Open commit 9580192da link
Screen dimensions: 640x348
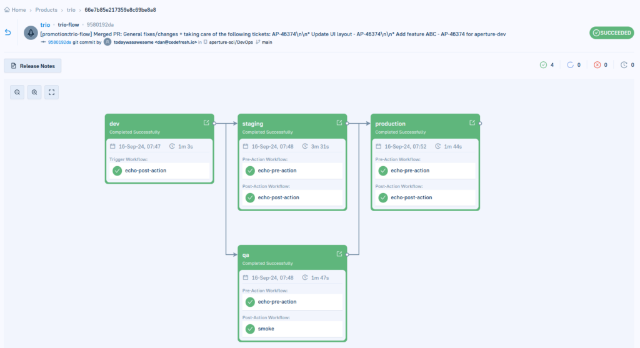[x=59, y=42]
